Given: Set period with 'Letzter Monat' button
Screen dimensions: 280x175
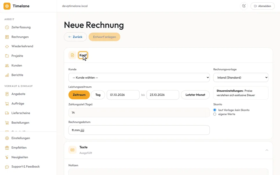Looking at the screenshot, I should [x=195, y=95].
